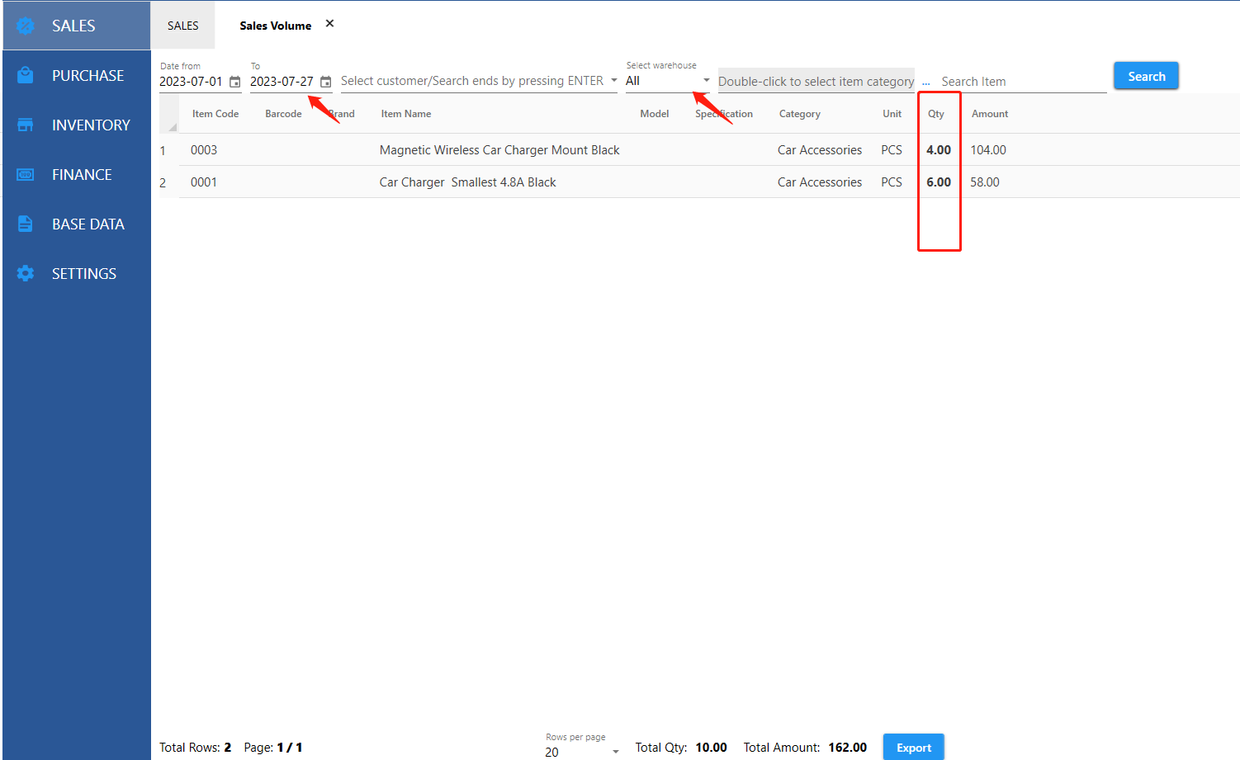The height and width of the screenshot is (760, 1240).
Task: Open the Rows per page dropdown
Action: [x=615, y=752]
